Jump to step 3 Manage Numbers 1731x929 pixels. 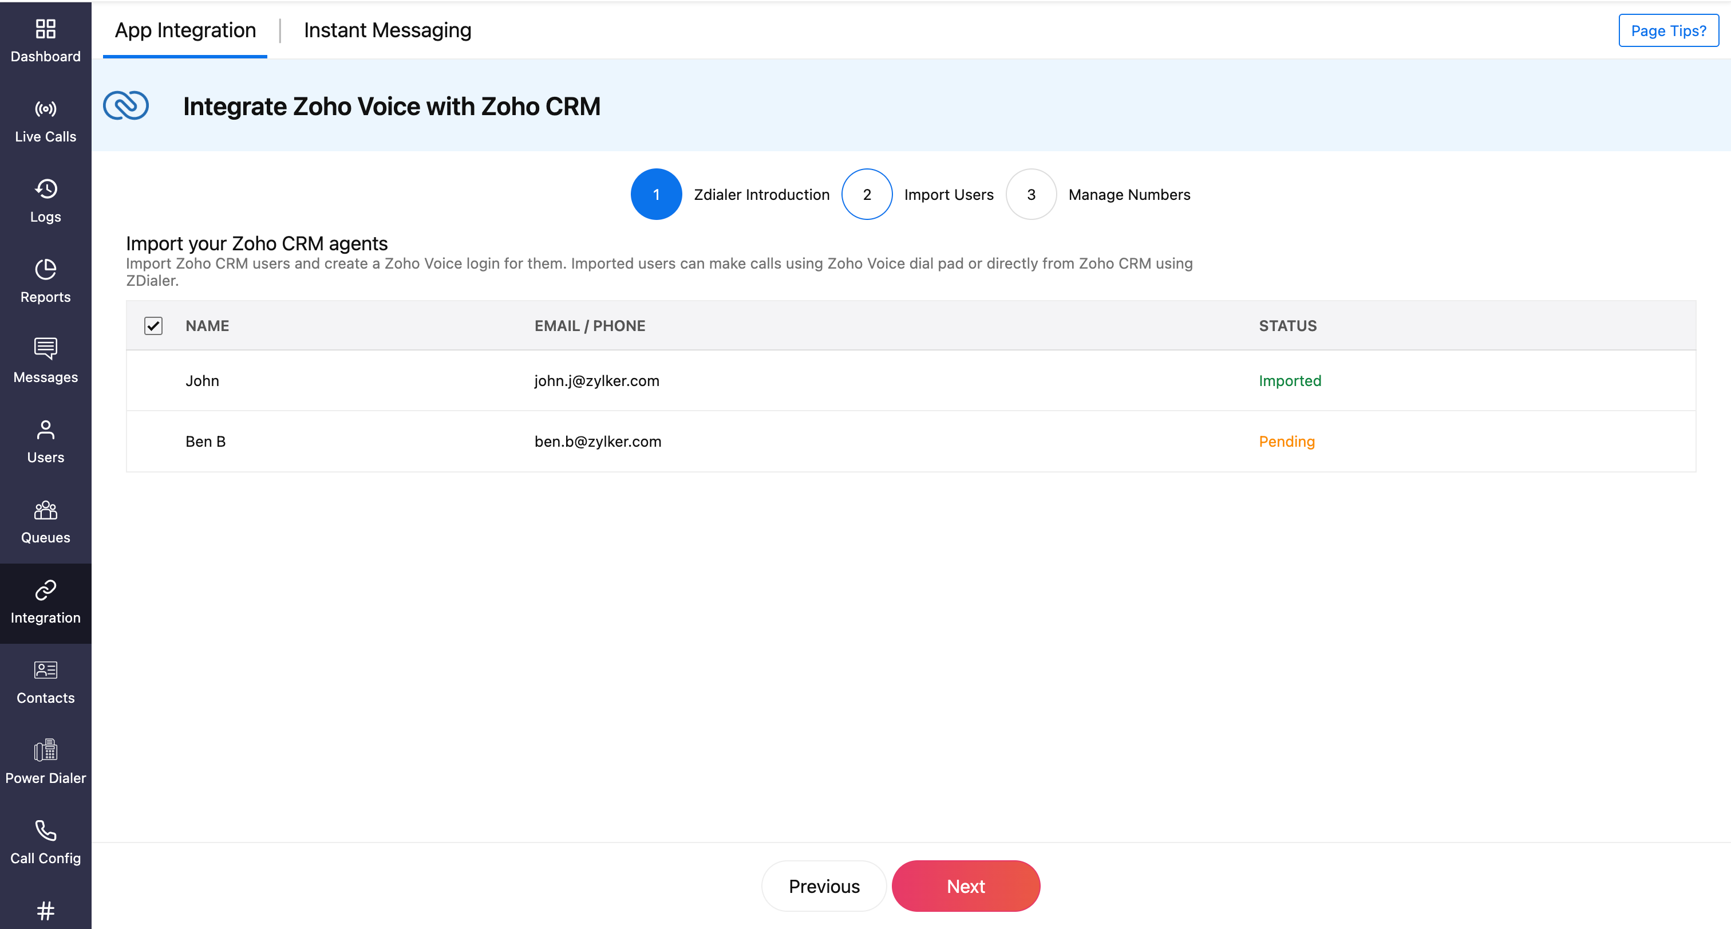(1031, 194)
